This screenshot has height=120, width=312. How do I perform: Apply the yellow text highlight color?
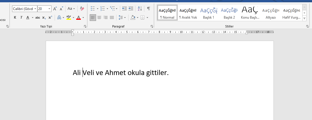(x=68, y=17)
